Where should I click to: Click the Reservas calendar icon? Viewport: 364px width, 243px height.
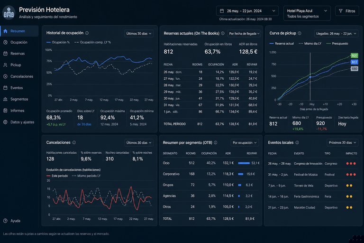(x=5, y=54)
